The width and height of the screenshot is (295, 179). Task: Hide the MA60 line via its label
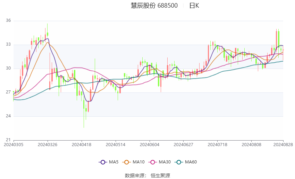[191, 162]
